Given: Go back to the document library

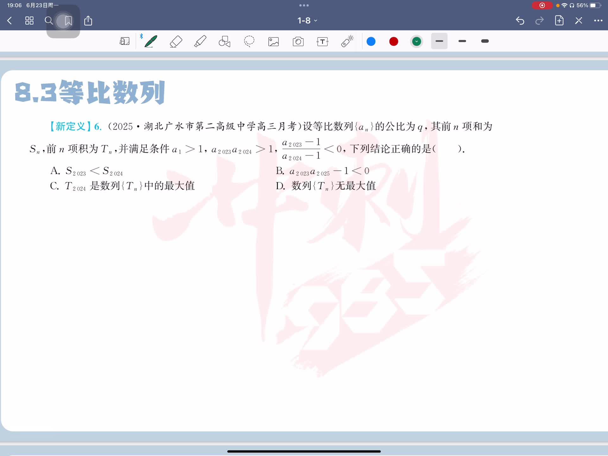Looking at the screenshot, I should 9,21.
